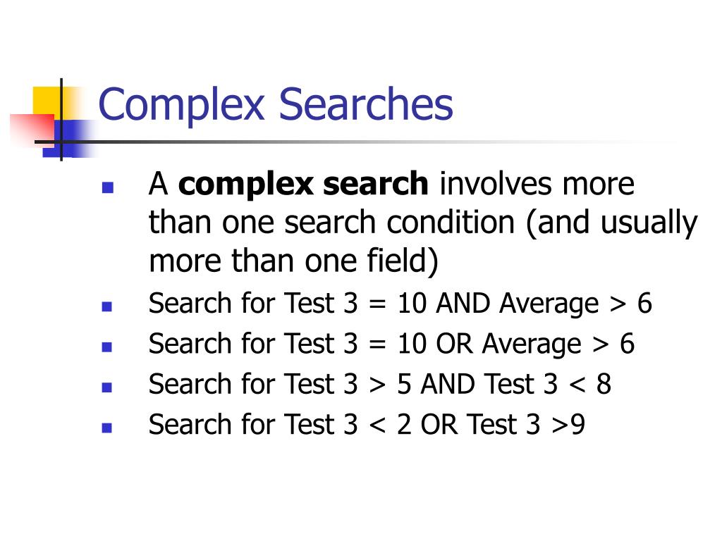Image resolution: width=722 pixels, height=541 pixels.
Task: Click the text '(and usually'
Action: click(x=612, y=223)
